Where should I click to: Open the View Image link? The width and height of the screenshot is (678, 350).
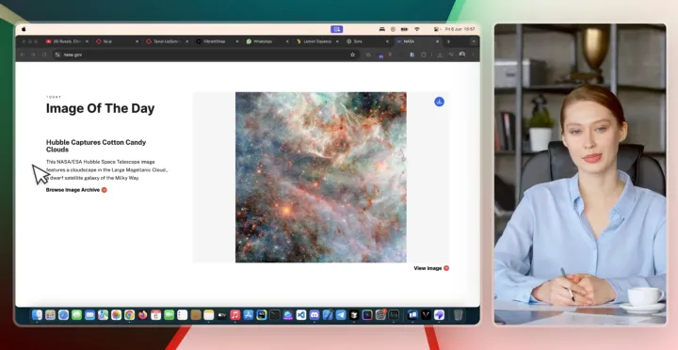(x=431, y=268)
